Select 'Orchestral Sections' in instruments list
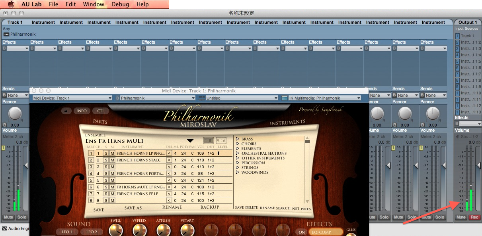The width and height of the screenshot is (482, 236). (x=264, y=153)
